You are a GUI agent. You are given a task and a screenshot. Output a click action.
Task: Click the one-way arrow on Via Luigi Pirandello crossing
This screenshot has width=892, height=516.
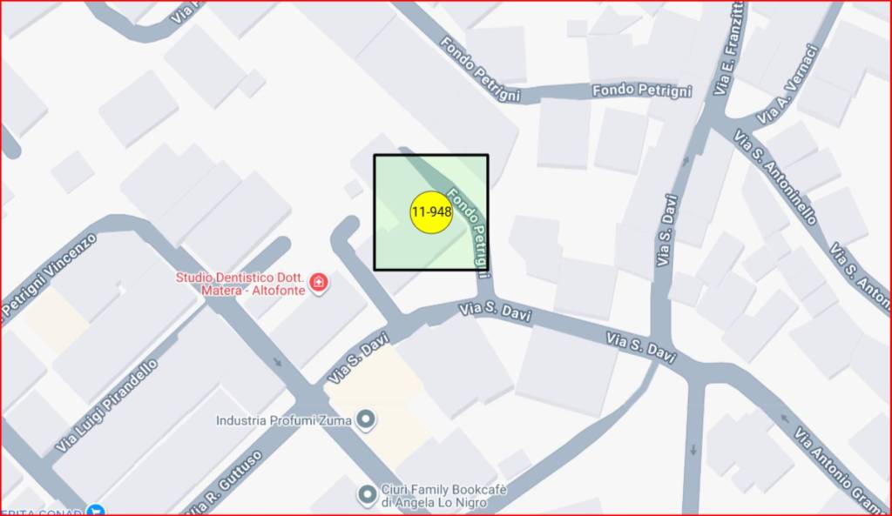coord(278,361)
